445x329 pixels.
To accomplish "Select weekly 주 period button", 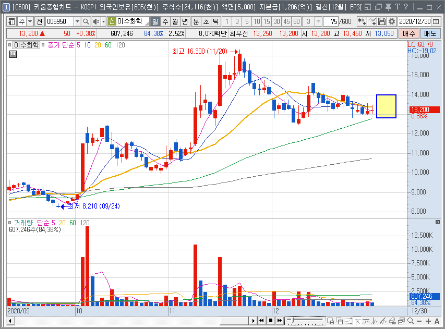I will click(165, 21).
